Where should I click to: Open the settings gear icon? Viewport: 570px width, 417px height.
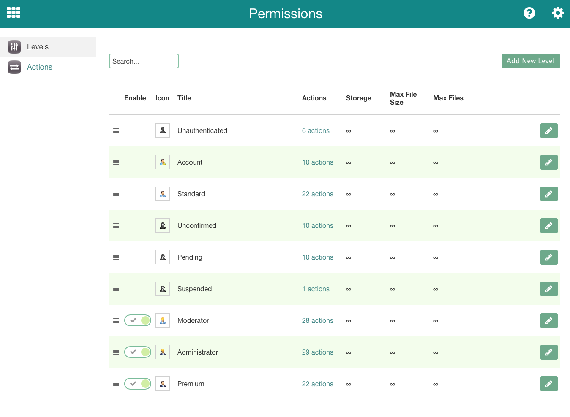click(558, 13)
